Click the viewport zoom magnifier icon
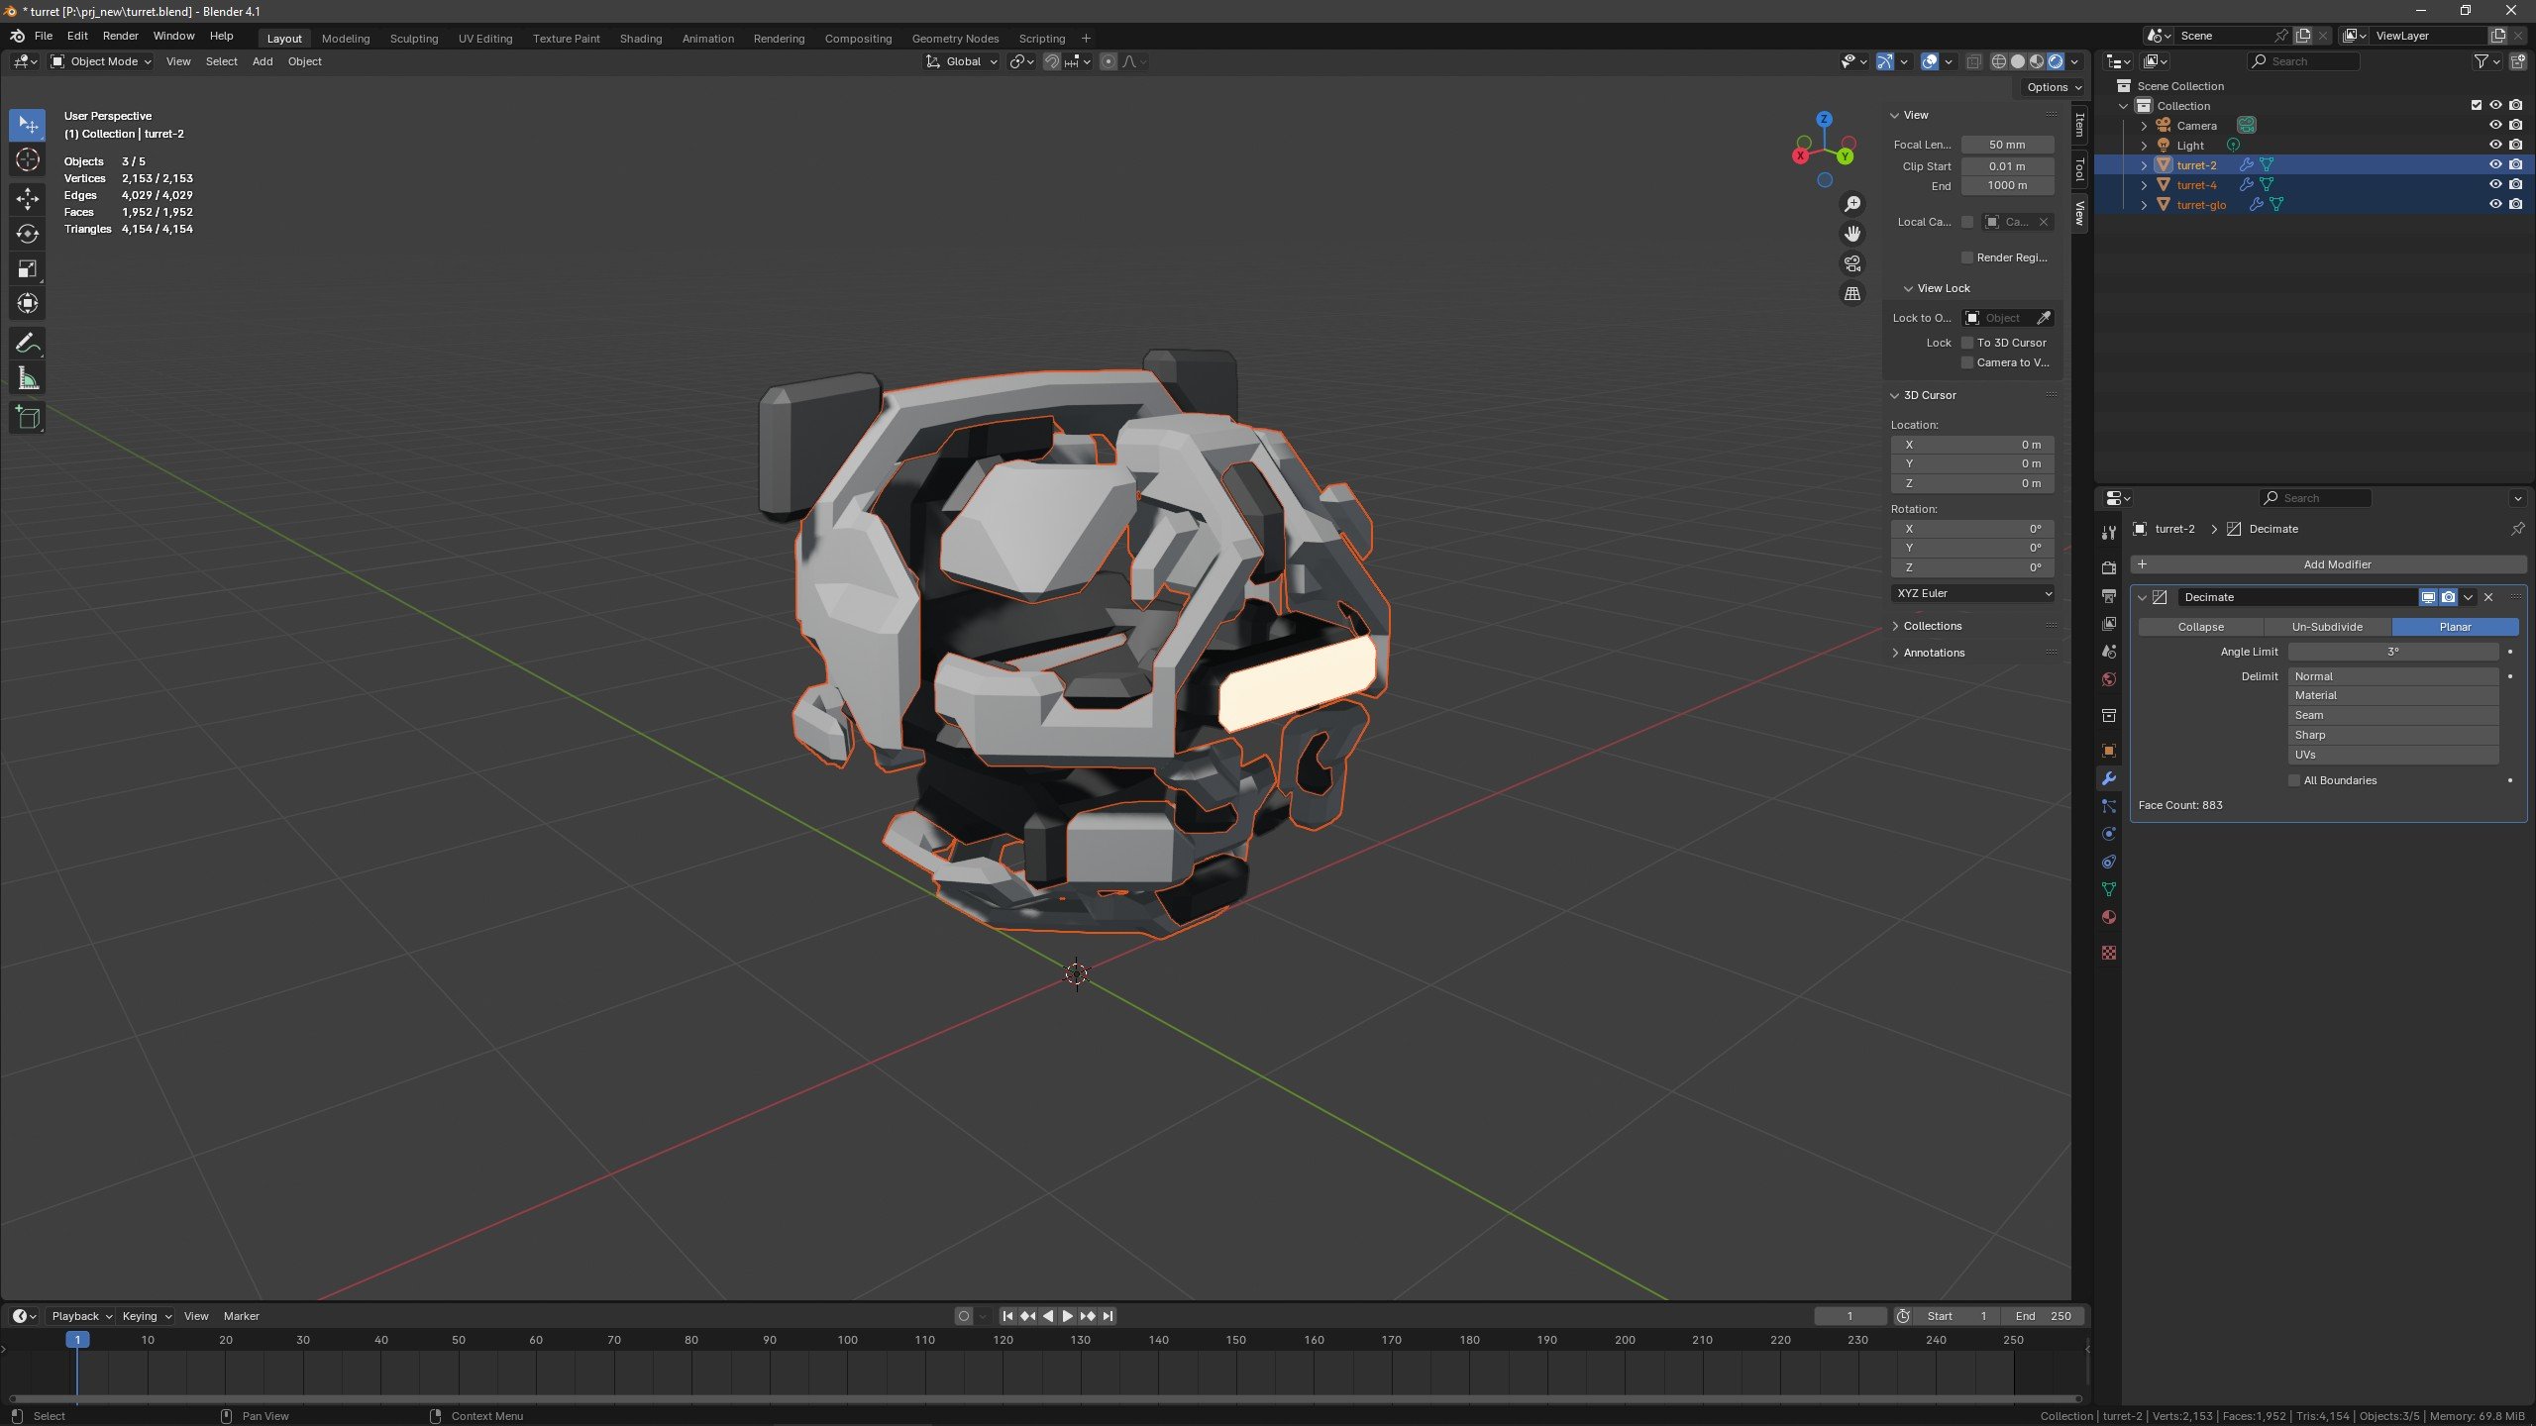This screenshot has height=1426, width=2536. (1852, 204)
